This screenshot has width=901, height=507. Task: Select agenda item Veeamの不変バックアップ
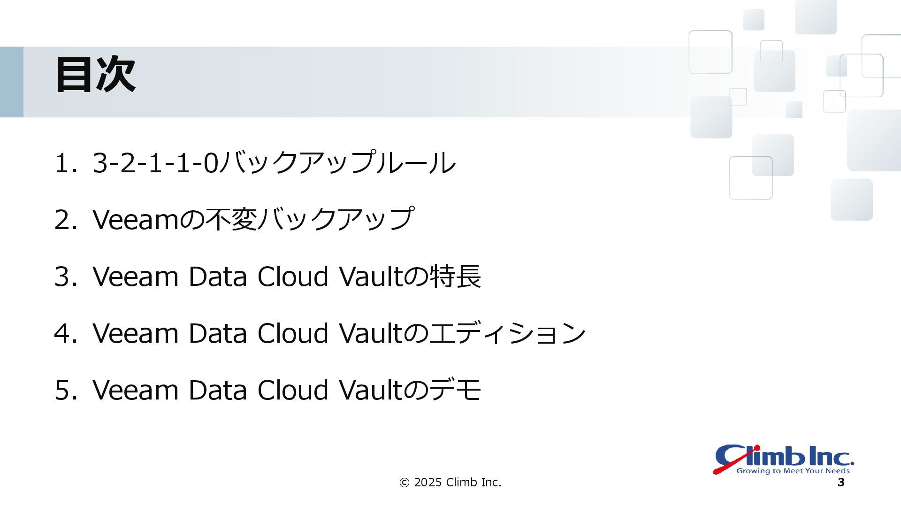253,219
